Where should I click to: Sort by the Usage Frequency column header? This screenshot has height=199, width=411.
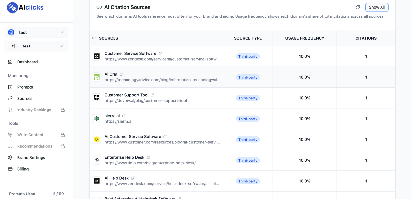[x=305, y=38]
